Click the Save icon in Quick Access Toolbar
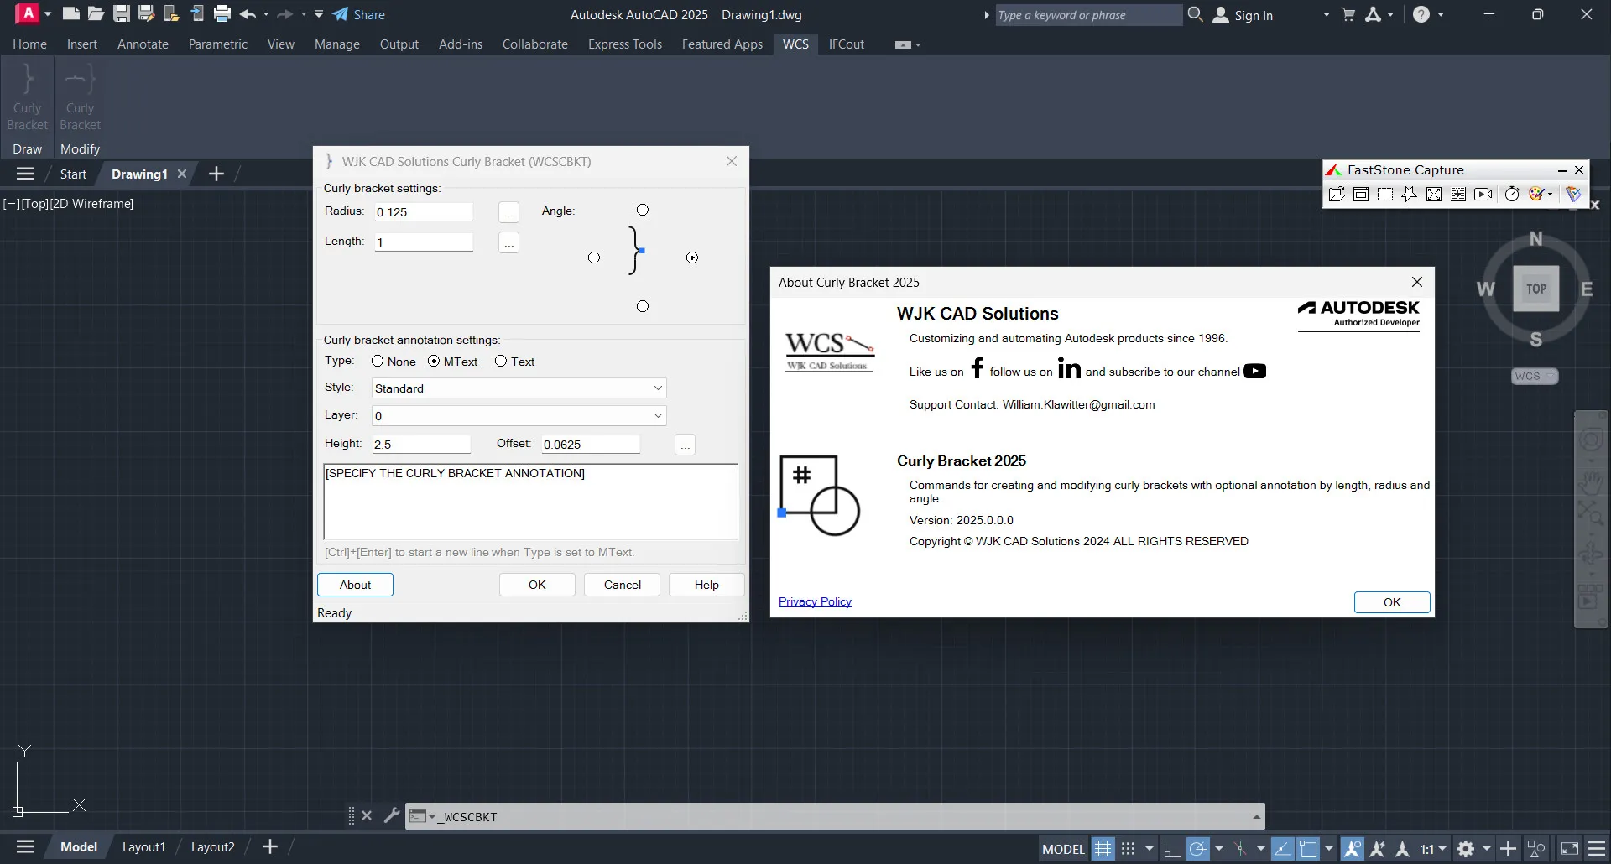The image size is (1611, 864). click(122, 13)
